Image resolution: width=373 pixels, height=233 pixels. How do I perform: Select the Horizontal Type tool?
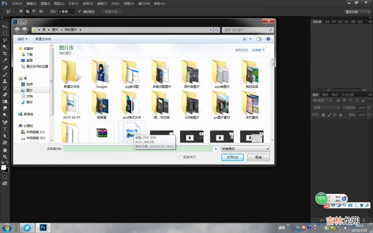click(x=5, y=129)
